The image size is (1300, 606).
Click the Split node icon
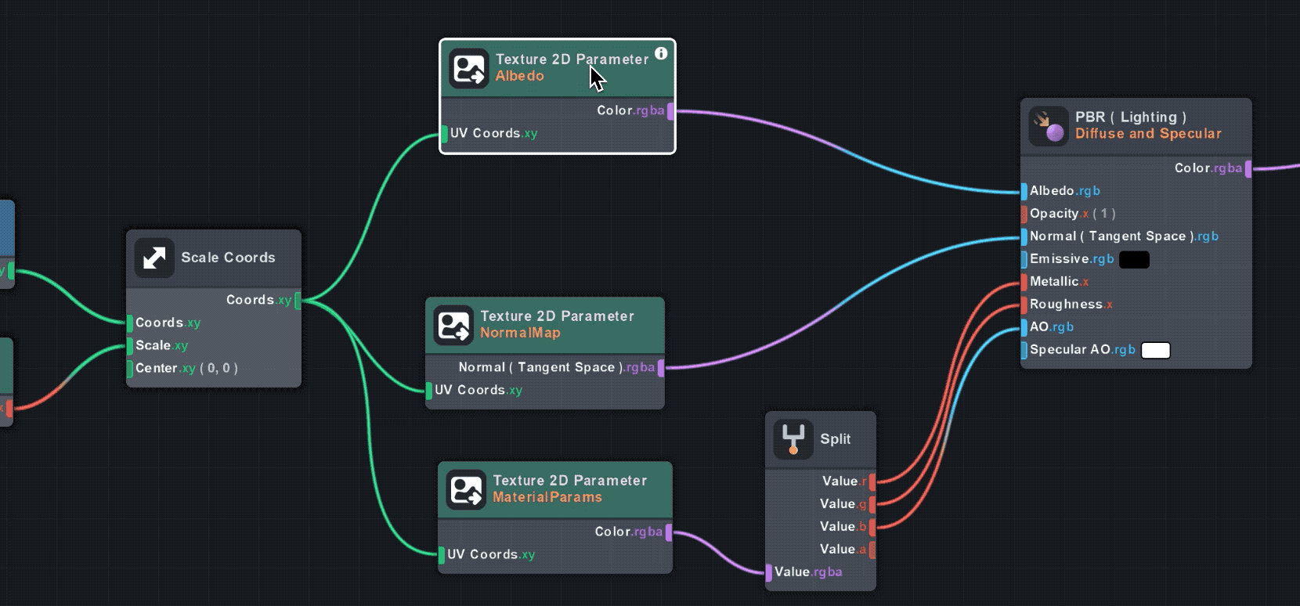[x=793, y=439]
